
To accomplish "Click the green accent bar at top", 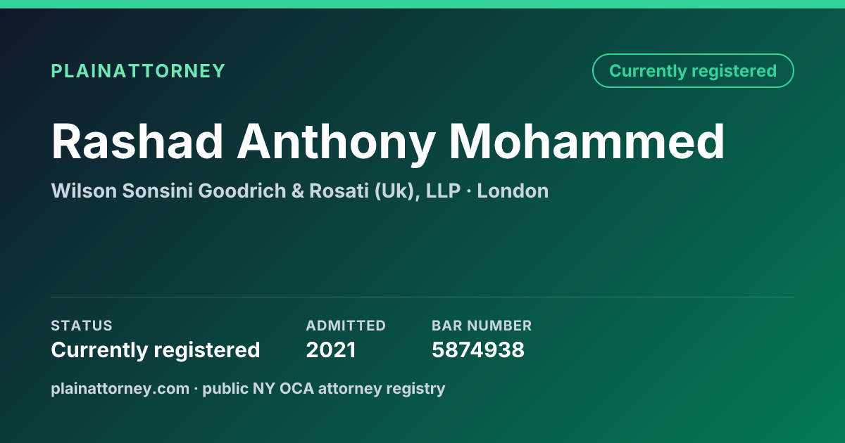I will tap(423, 4).
